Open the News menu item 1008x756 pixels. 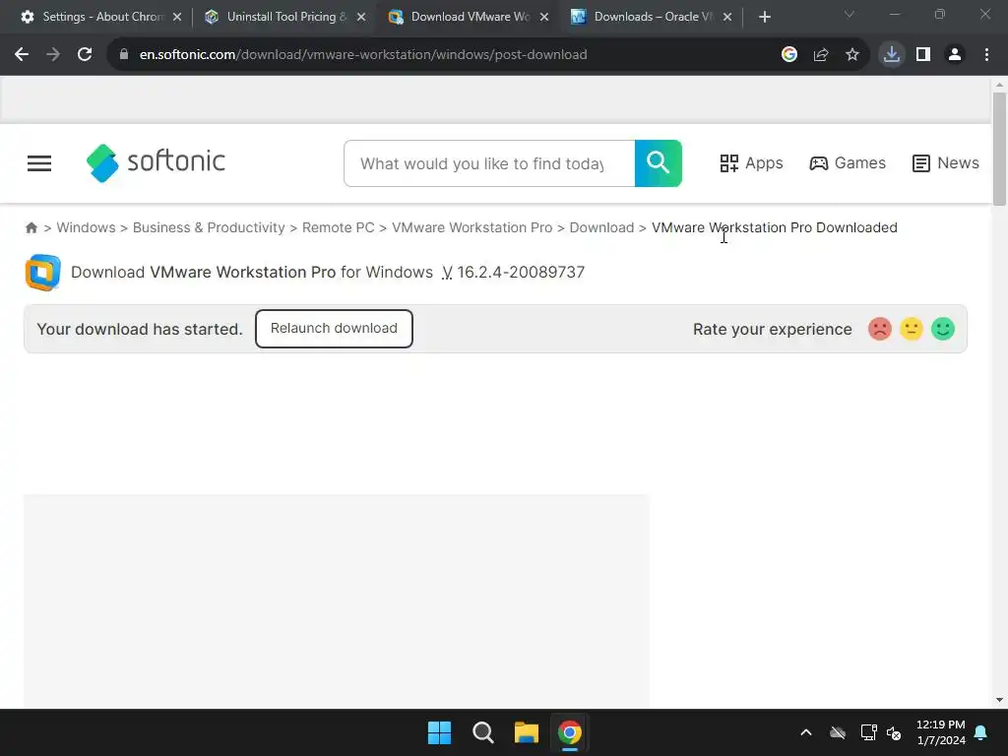coord(946,163)
